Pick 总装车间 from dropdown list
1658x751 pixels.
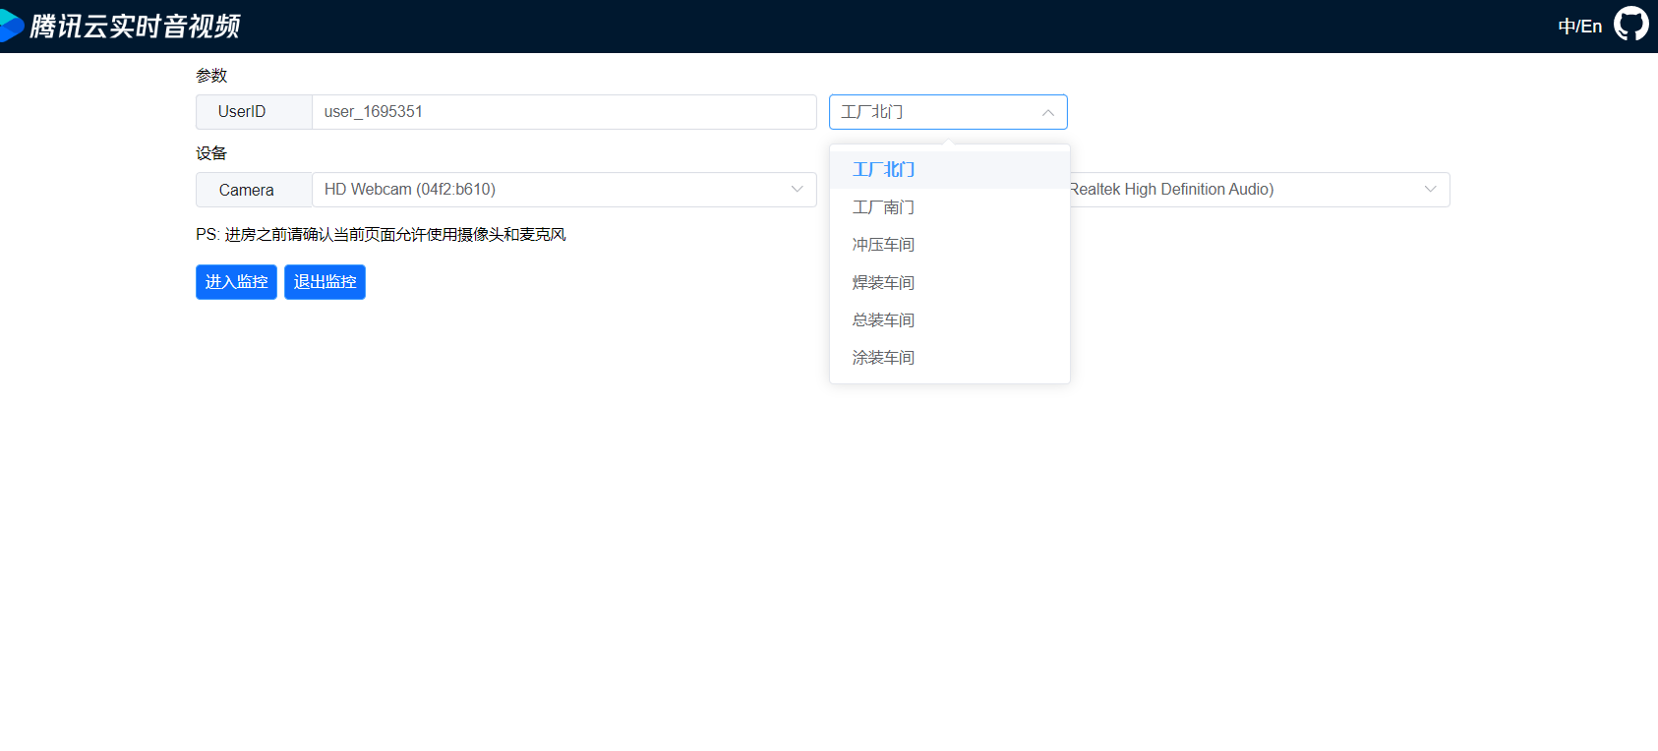click(x=950, y=320)
